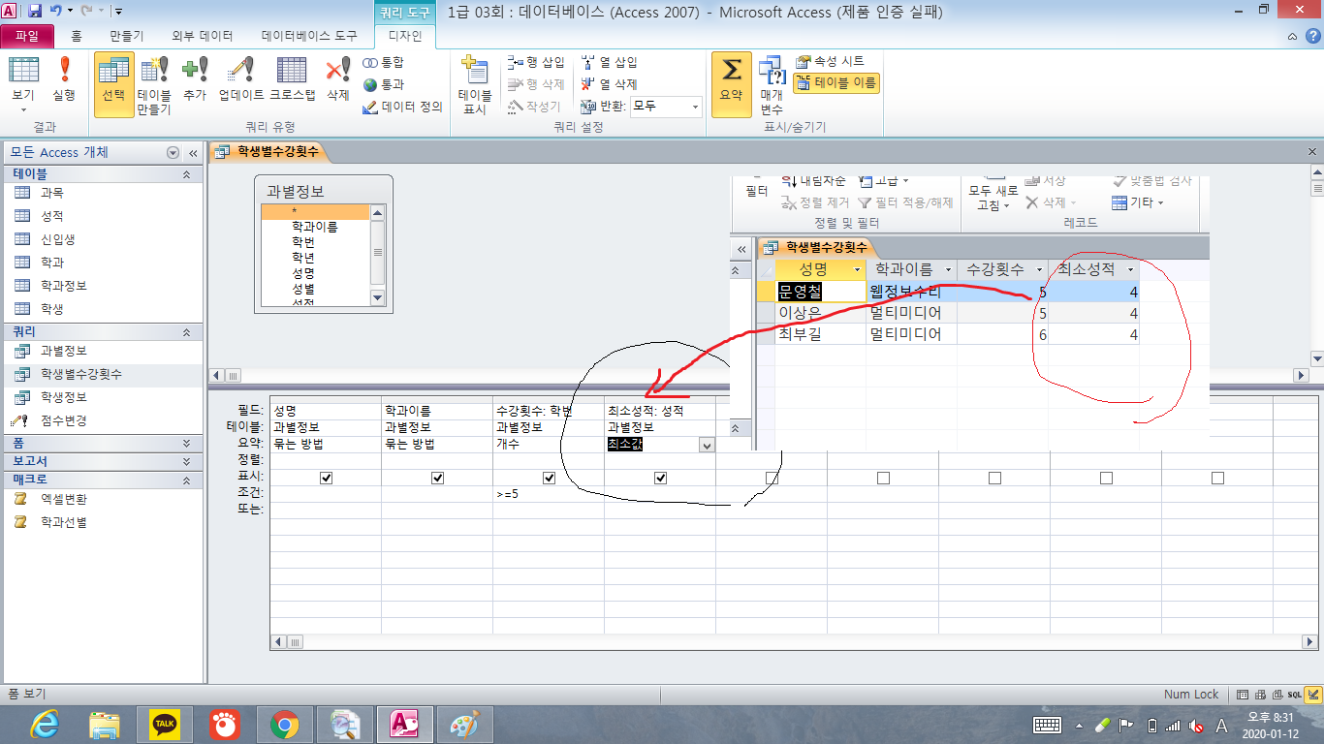The width and height of the screenshot is (1324, 744).
Task: Open 테이블 표시 (Show Table) icon
Action: pos(475,84)
